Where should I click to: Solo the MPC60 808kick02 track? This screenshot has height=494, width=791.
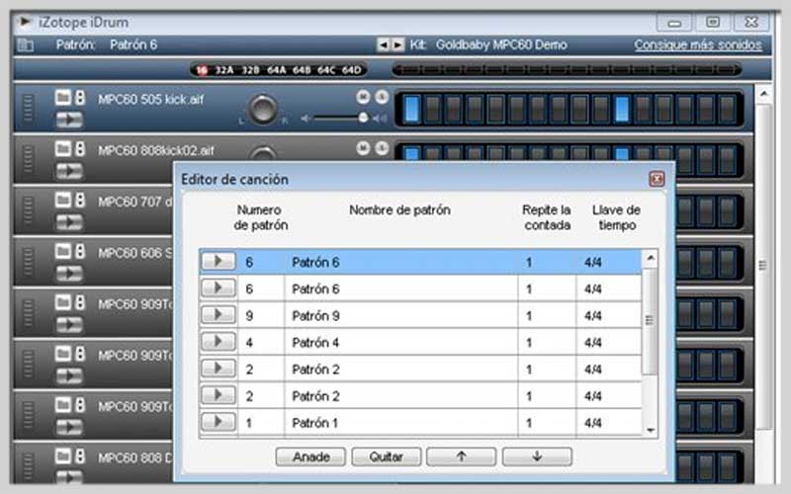coord(382,147)
